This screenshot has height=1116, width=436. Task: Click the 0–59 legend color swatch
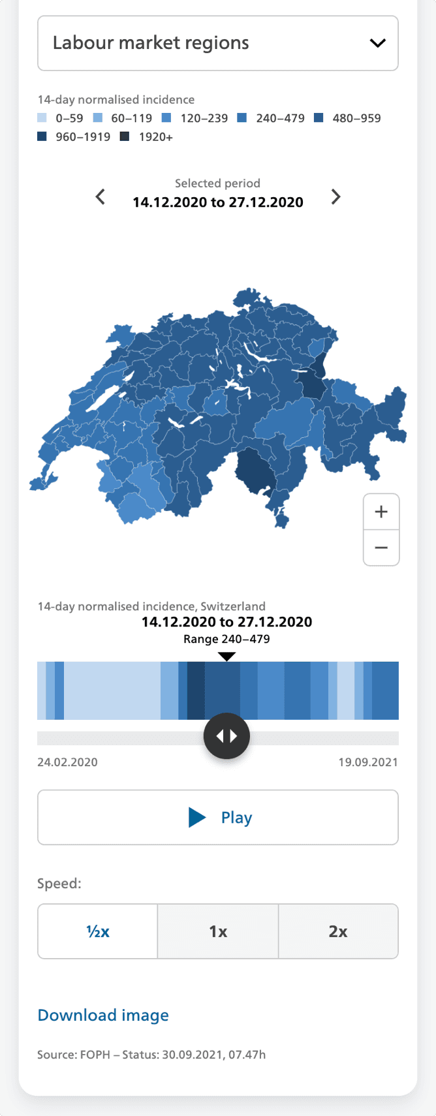pos(42,118)
